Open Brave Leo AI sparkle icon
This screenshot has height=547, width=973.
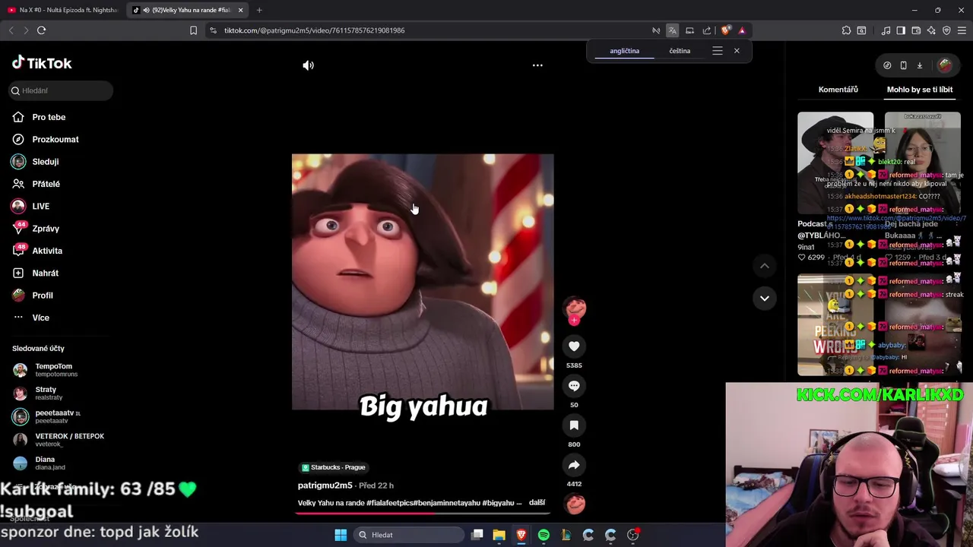[931, 30]
